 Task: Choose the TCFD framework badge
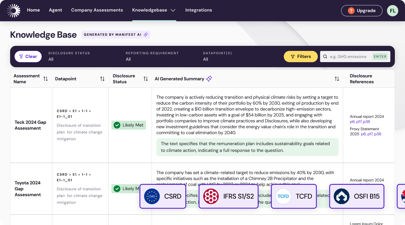pos(294,196)
